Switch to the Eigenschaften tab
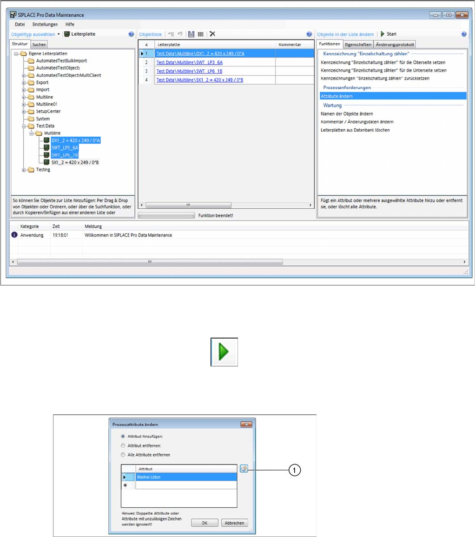This screenshot has height=537, width=475. coord(358,45)
